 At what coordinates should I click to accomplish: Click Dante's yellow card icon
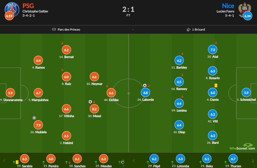[216, 85]
